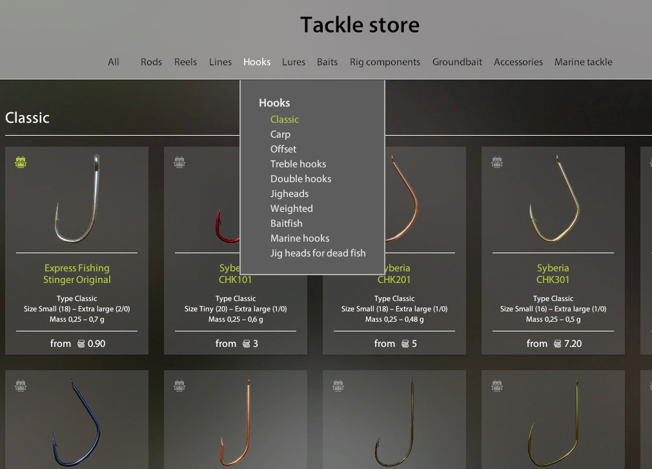Open the Syberia CHK301 product name

click(x=553, y=274)
